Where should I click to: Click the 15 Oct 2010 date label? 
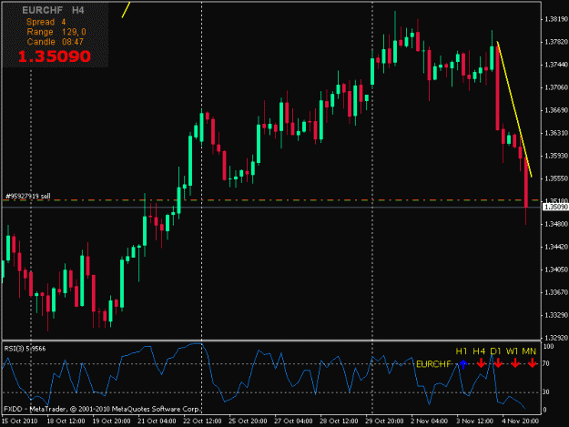tap(20, 421)
